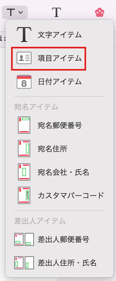This screenshot has width=116, height=281.
Task: Click the barcode postcard icon for カスタマバーコード
Action: click(24, 195)
